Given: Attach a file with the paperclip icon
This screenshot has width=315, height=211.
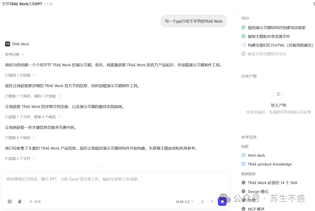Looking at the screenshot, I should [x=20, y=202].
